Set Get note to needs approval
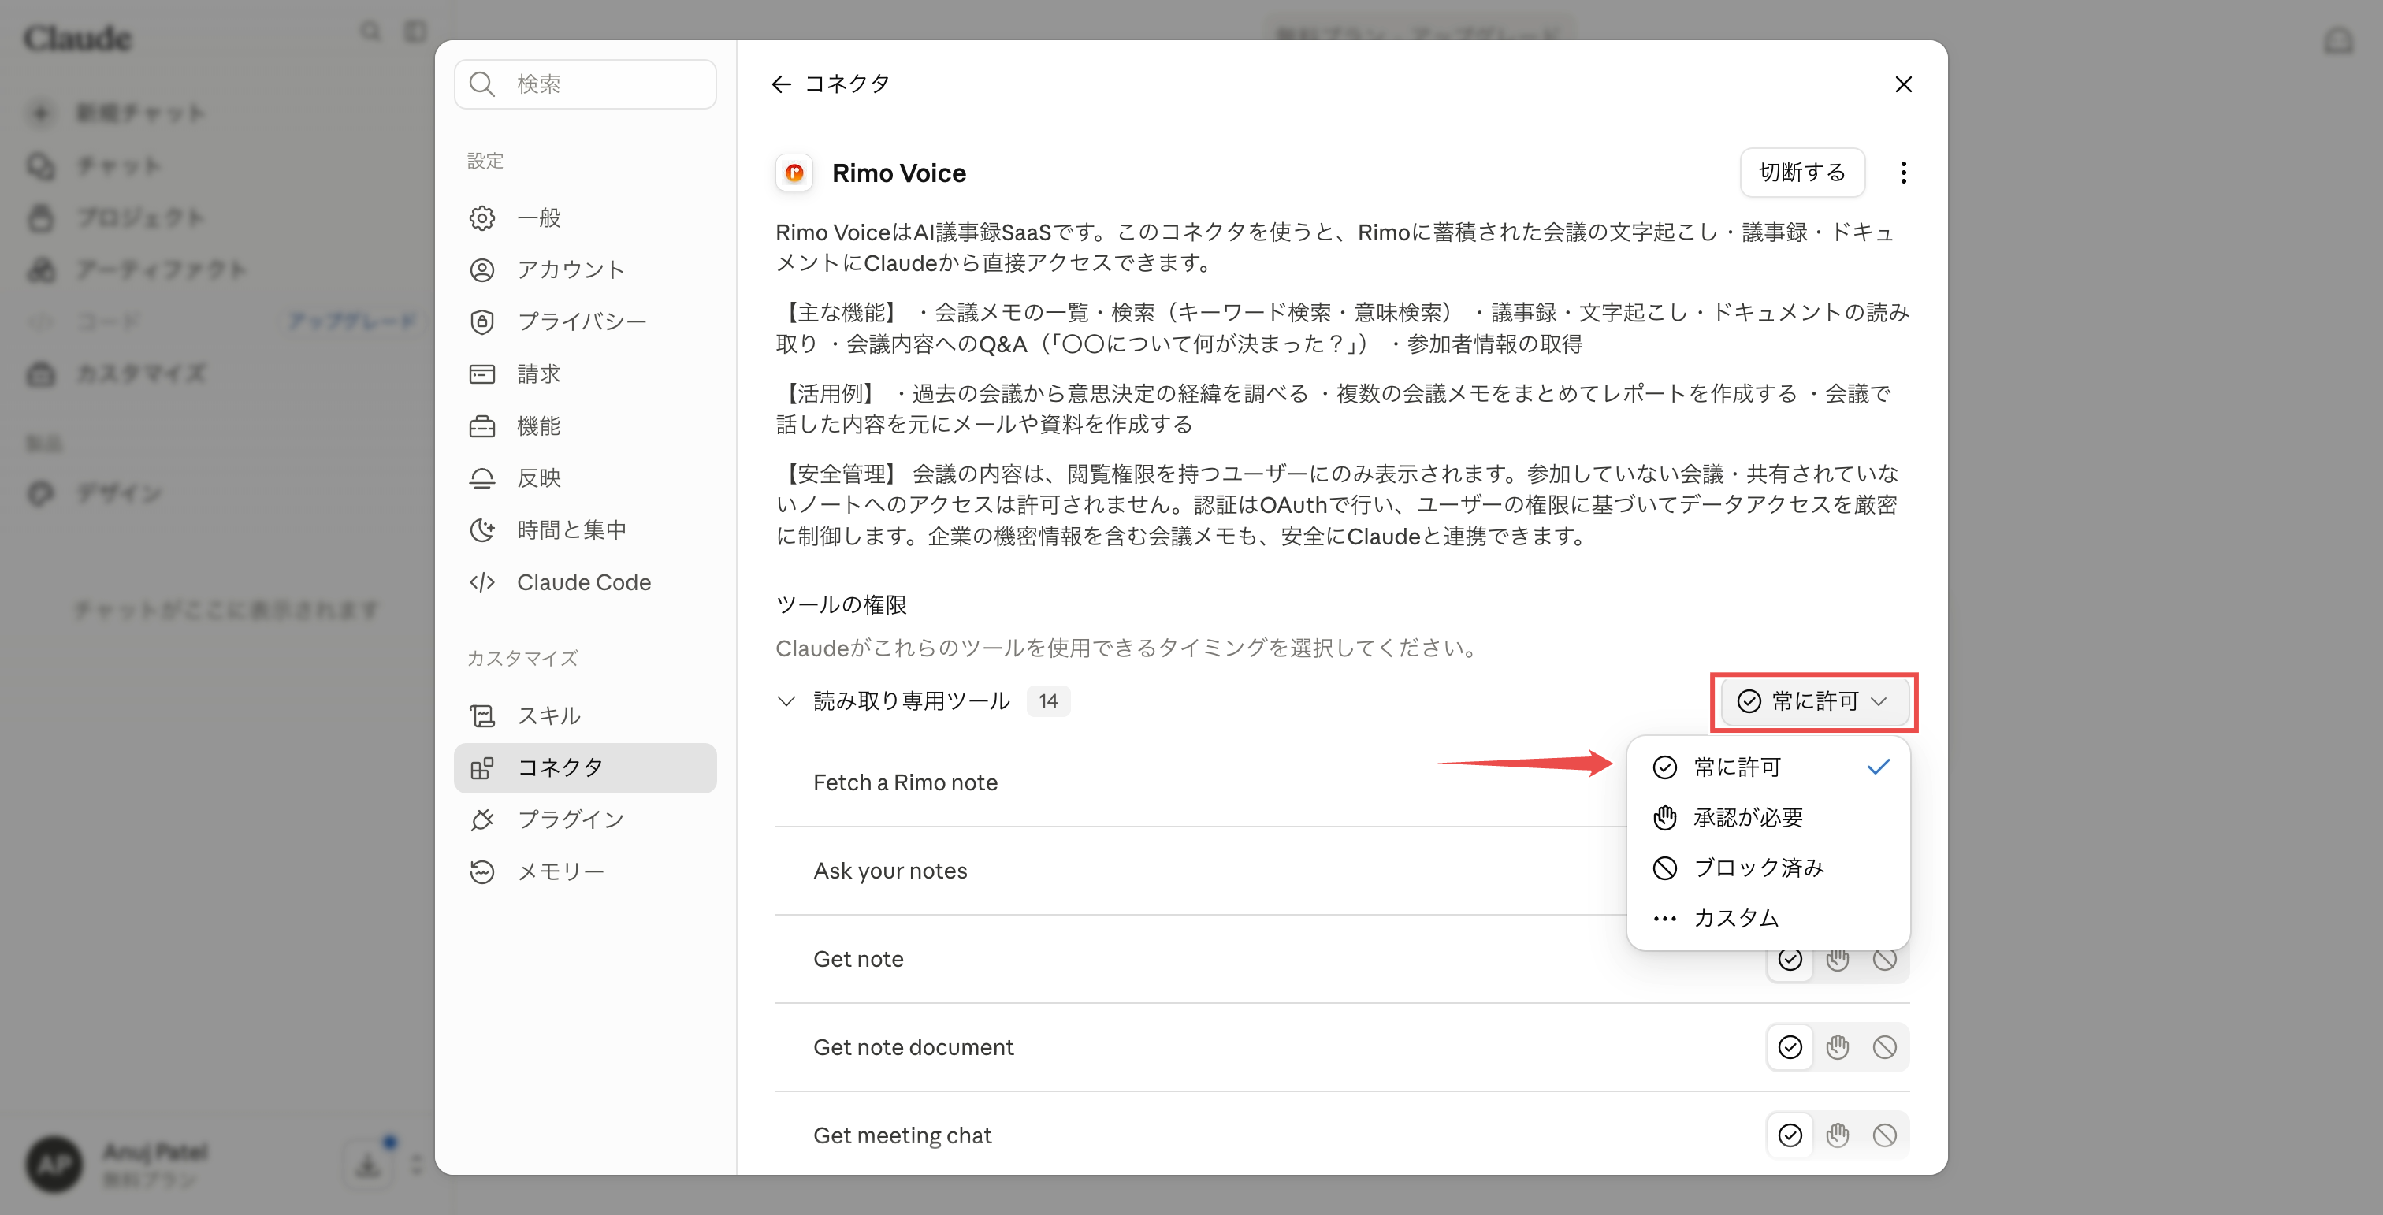 pyautogui.click(x=1837, y=960)
